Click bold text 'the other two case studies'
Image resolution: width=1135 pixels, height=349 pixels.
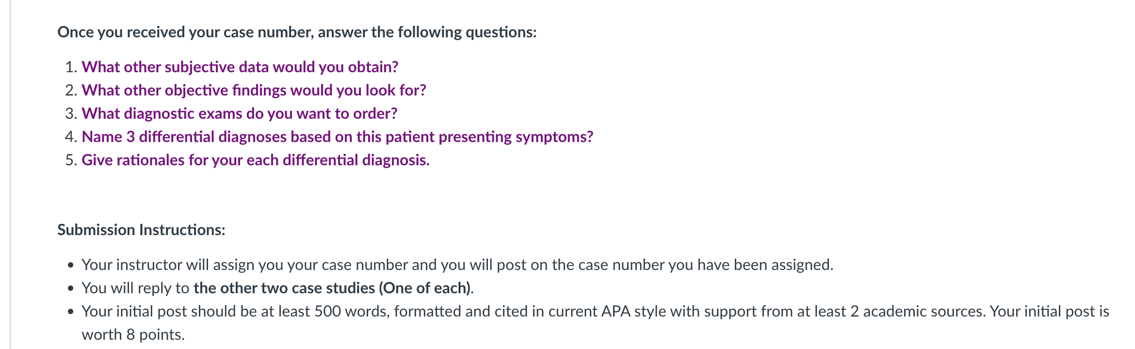tap(284, 288)
